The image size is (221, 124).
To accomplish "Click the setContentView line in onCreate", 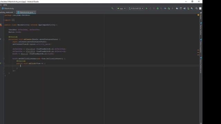I will (x=32, y=44).
